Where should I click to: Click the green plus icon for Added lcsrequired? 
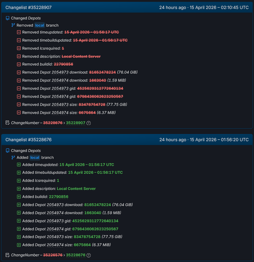[19, 181]
